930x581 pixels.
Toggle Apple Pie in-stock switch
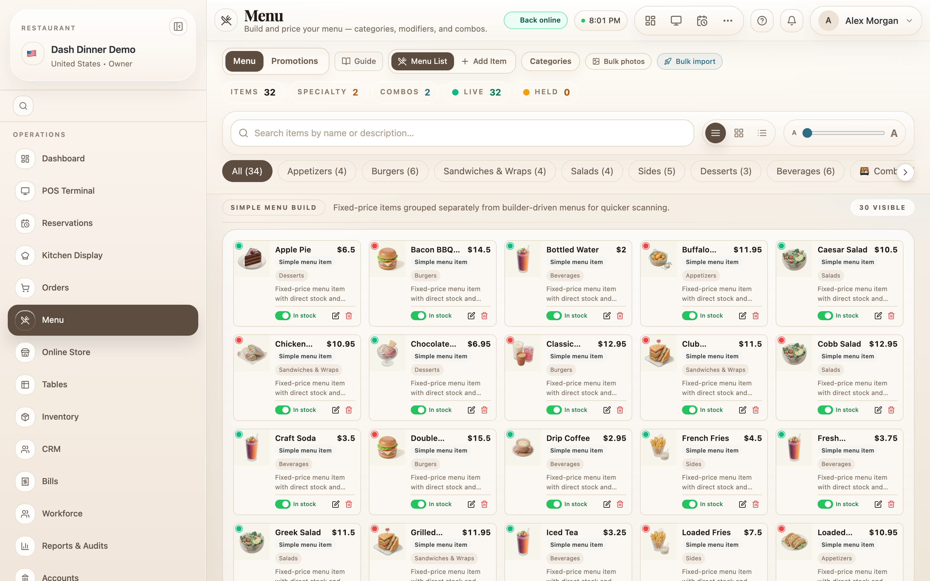click(283, 315)
